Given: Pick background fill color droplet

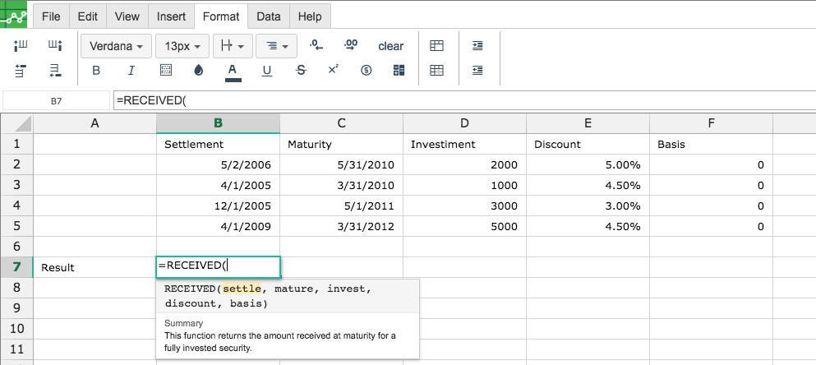Looking at the screenshot, I should (199, 71).
